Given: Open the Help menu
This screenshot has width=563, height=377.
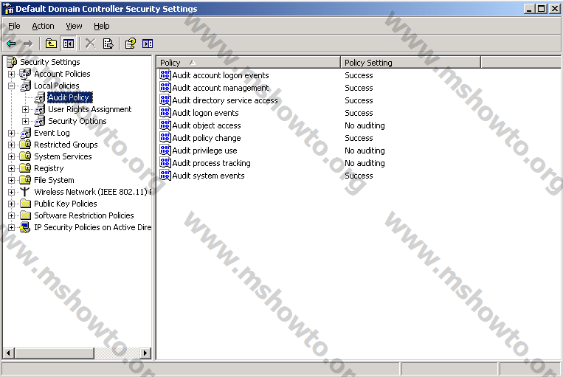Looking at the screenshot, I should click(x=102, y=26).
